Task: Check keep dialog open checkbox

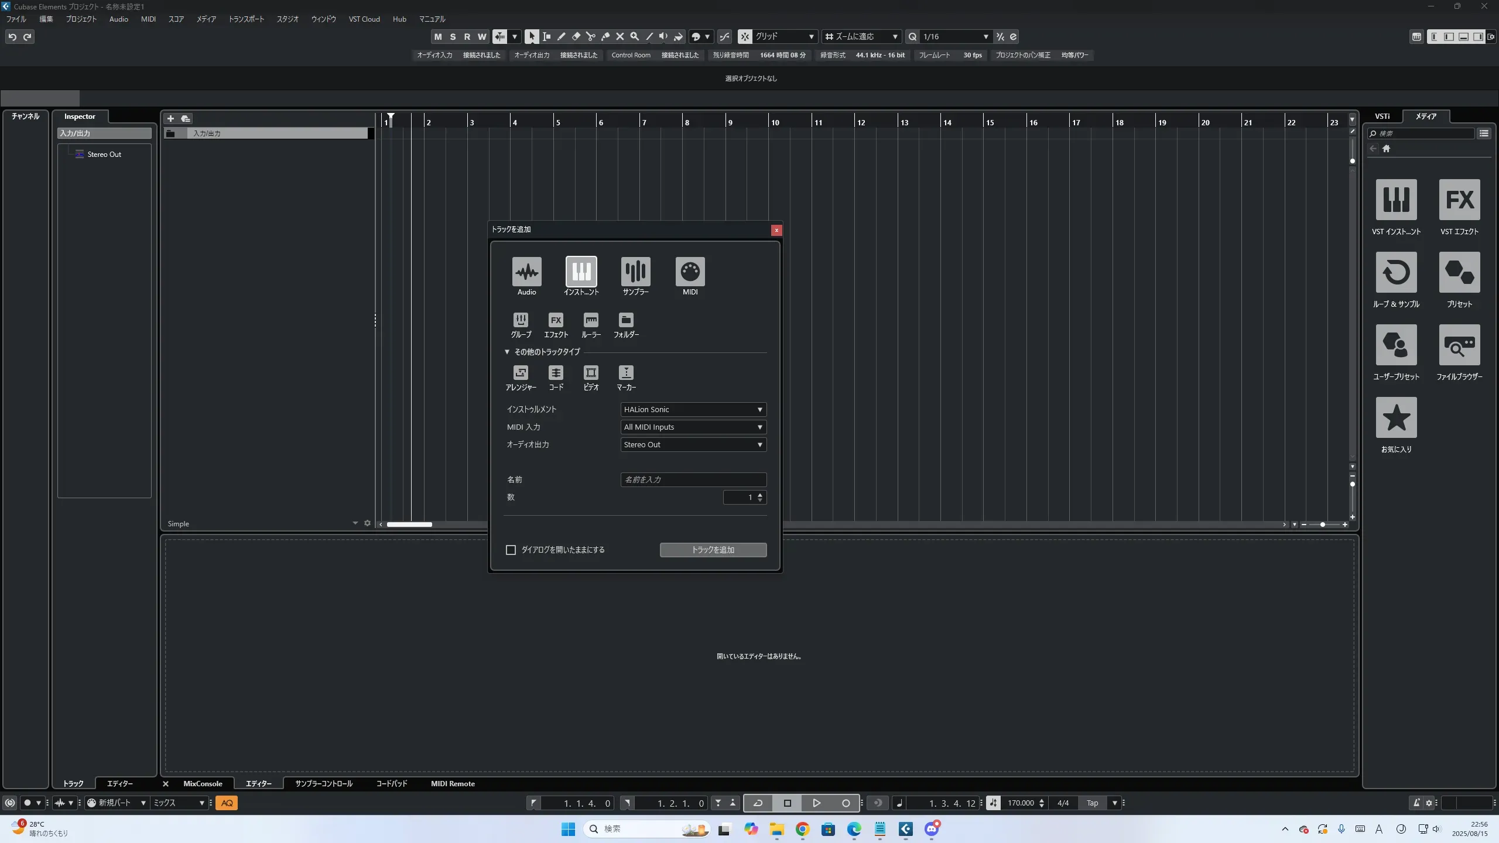Action: (x=511, y=550)
